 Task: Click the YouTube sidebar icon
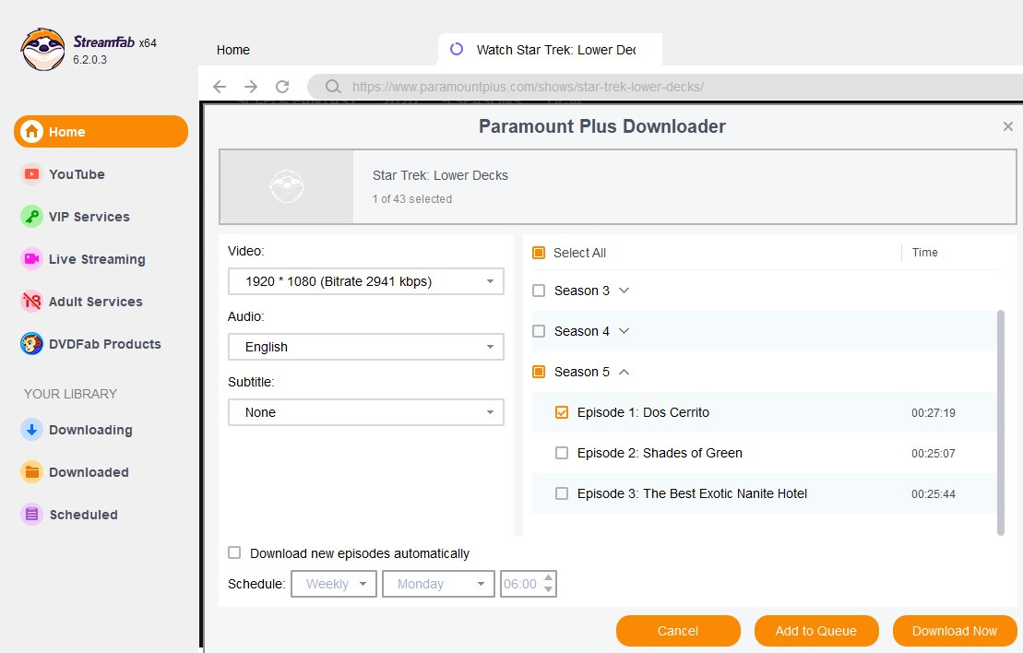pos(31,174)
